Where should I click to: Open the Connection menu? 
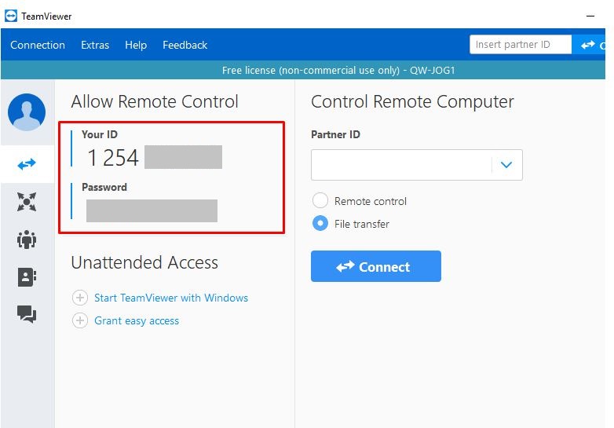(38, 45)
